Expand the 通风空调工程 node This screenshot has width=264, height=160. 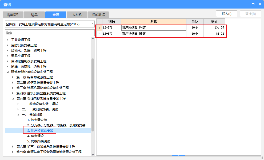pyautogui.click(x=7, y=56)
